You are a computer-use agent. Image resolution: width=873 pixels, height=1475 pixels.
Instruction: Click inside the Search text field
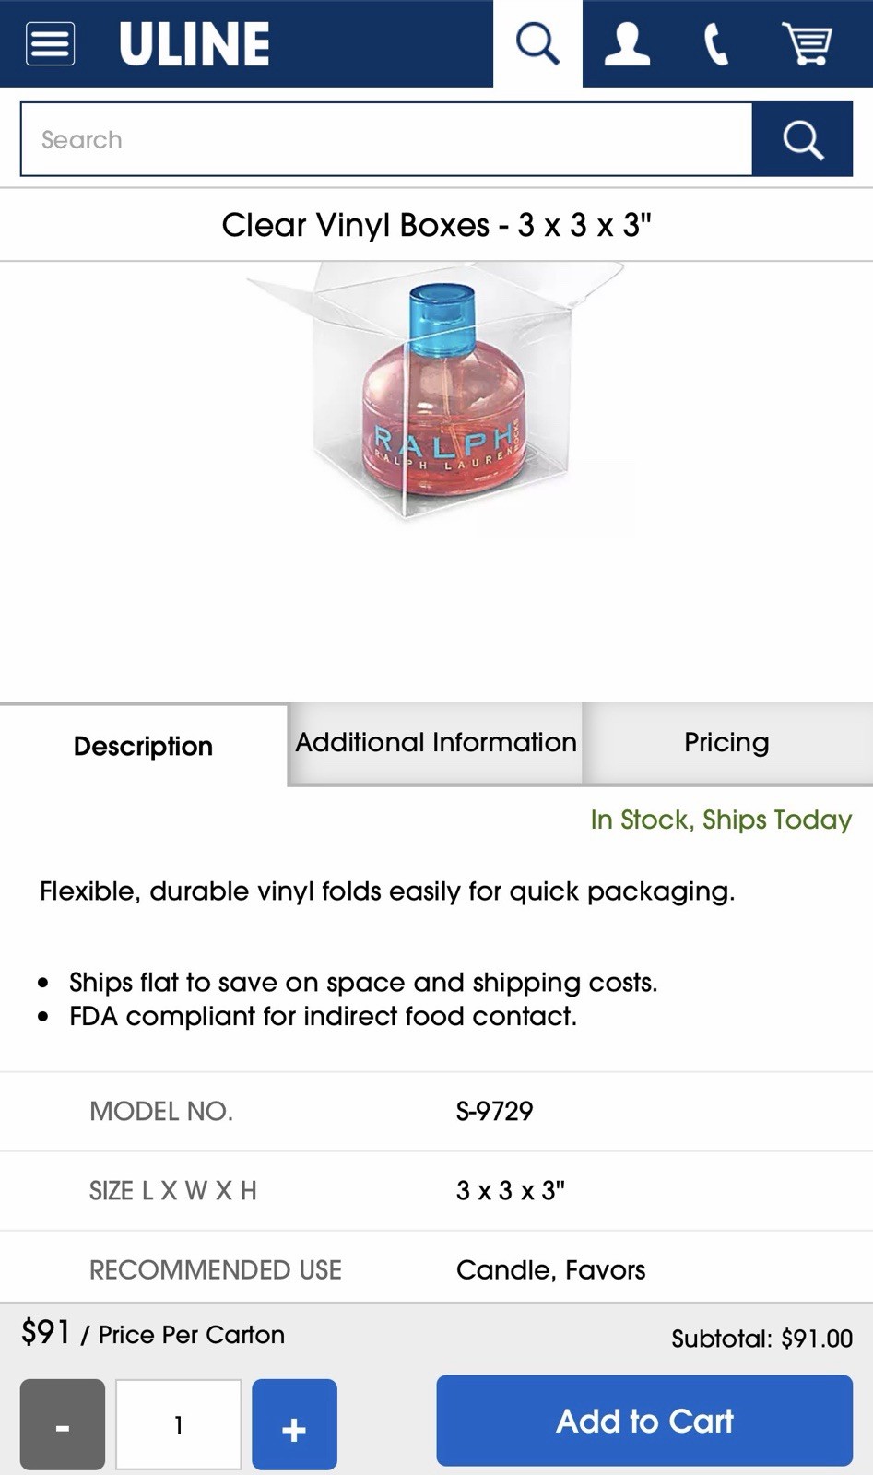click(386, 139)
